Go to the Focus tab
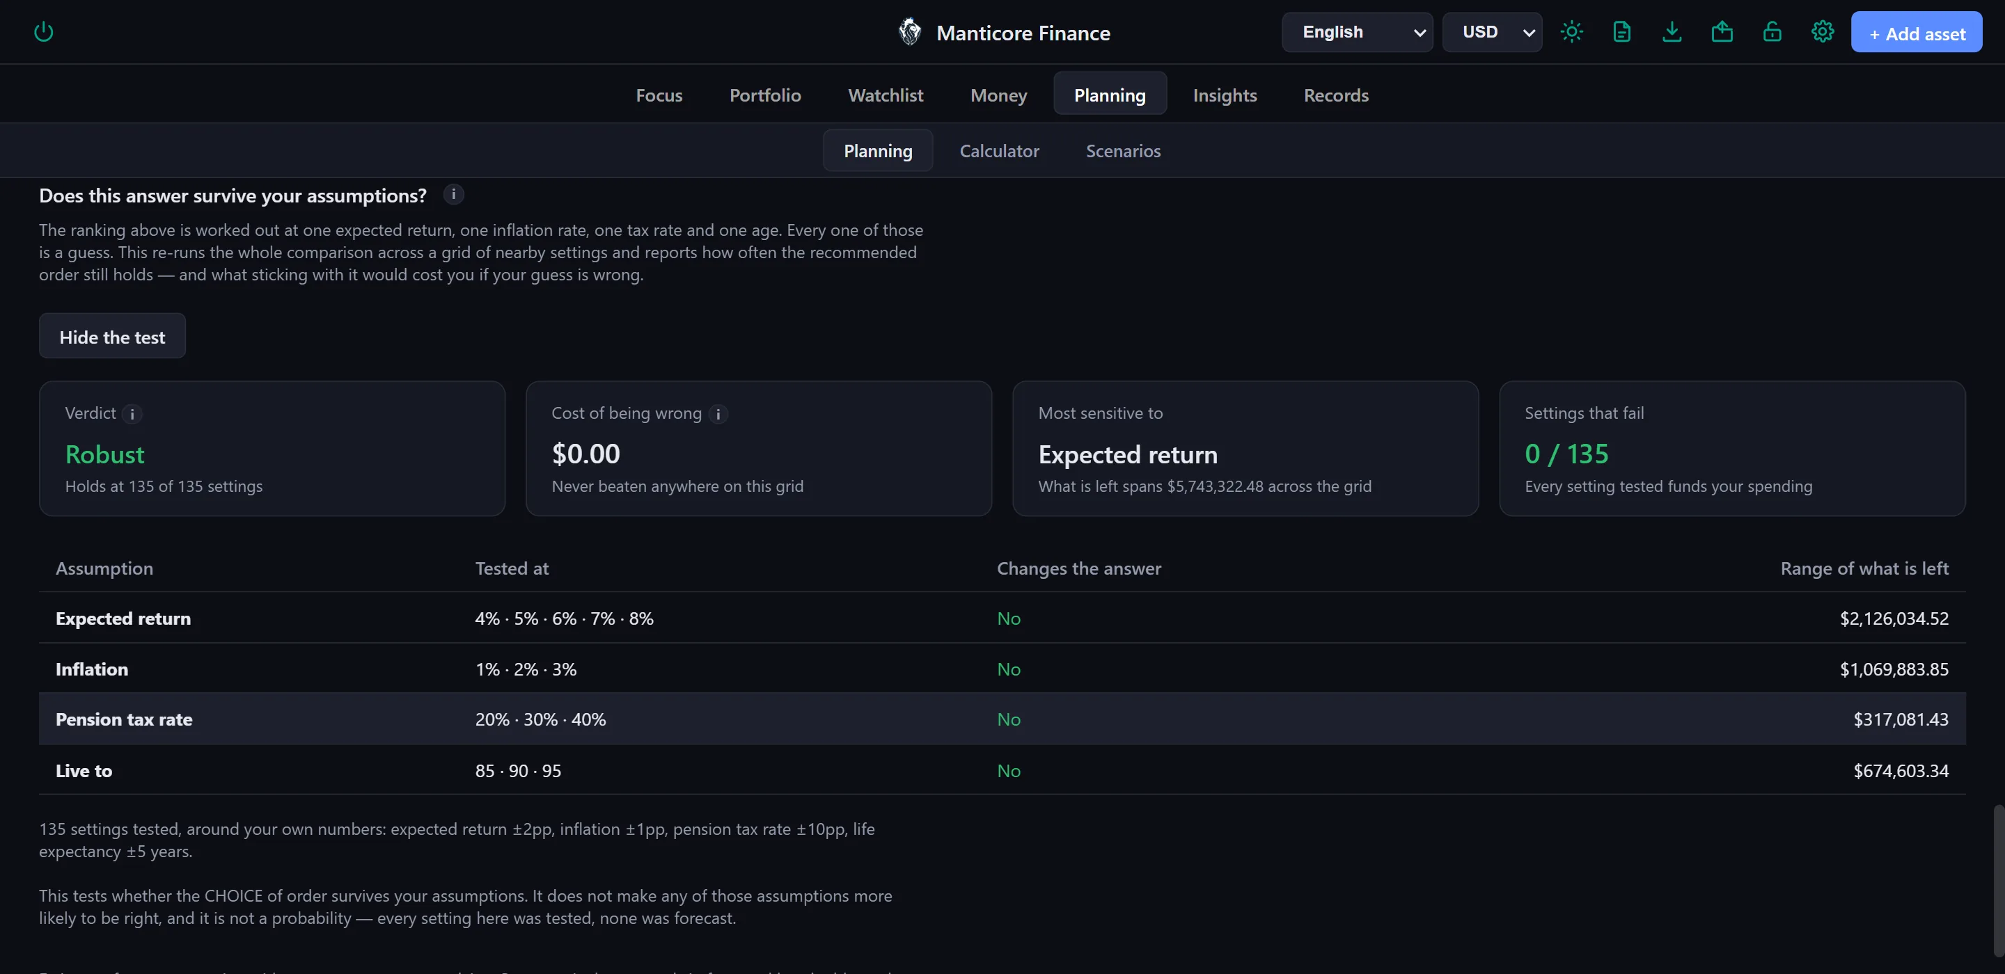2005x974 pixels. coord(659,95)
